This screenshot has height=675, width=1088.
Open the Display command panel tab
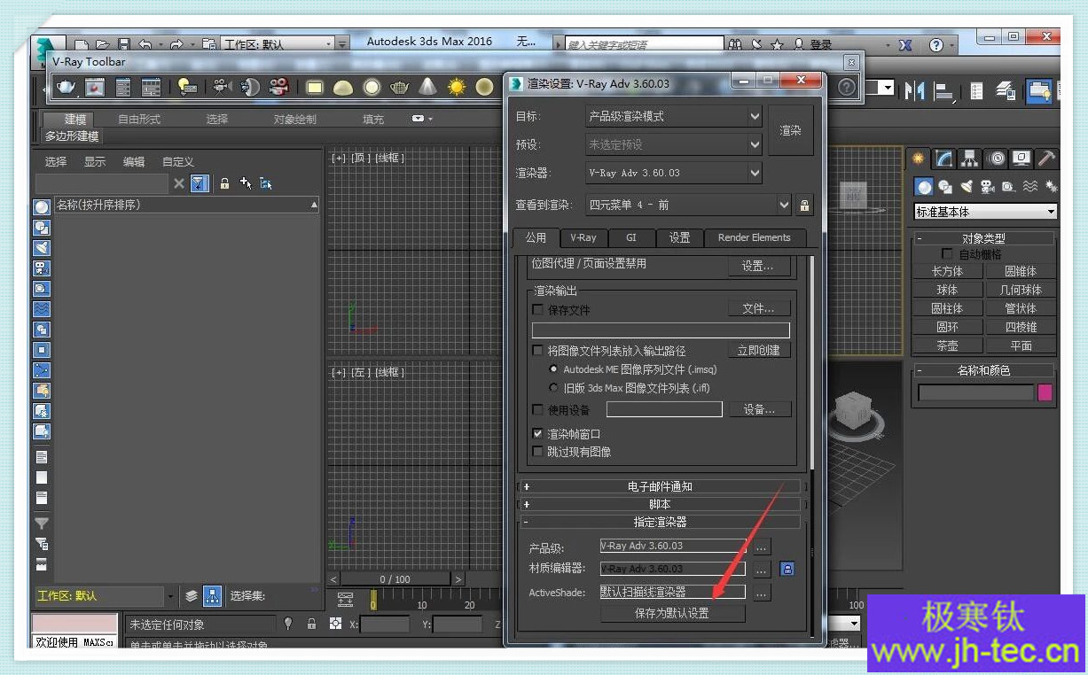pyautogui.click(x=1022, y=159)
